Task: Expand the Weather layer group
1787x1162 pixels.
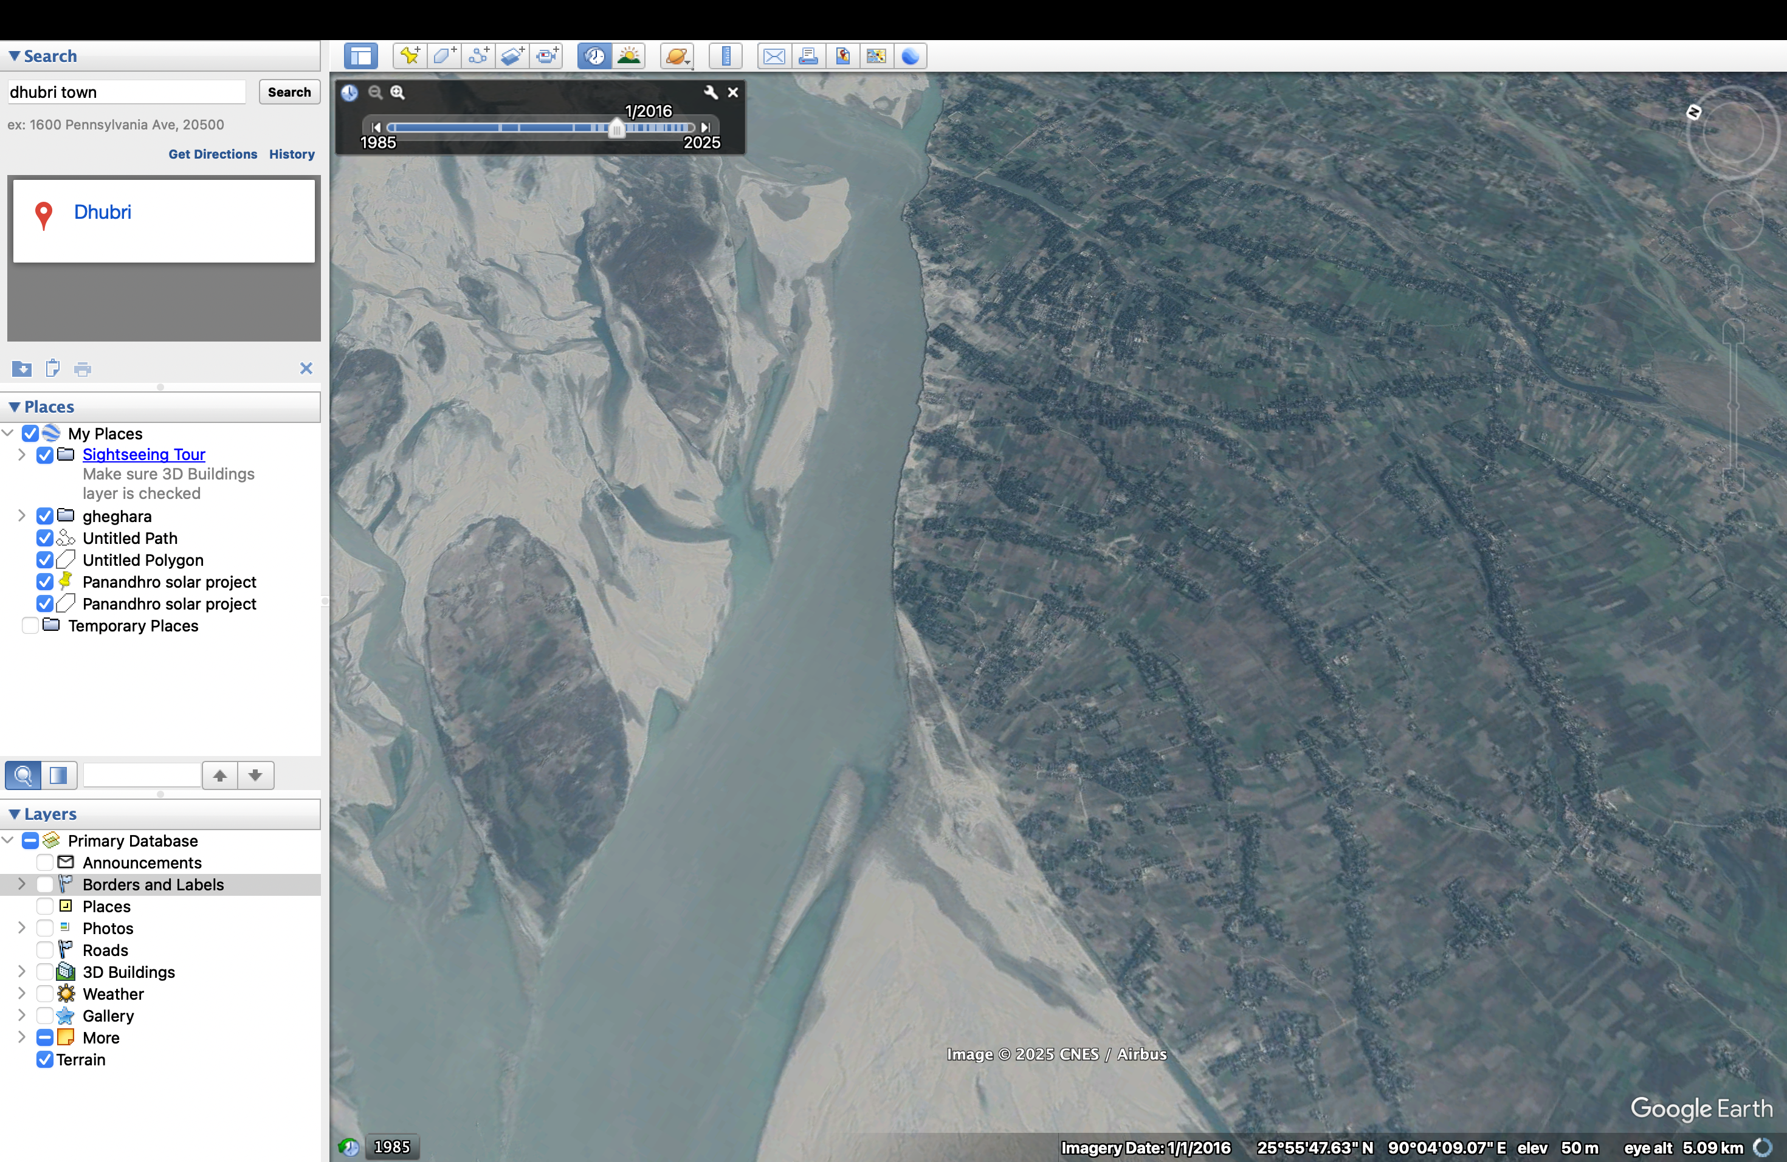Action: (21, 994)
